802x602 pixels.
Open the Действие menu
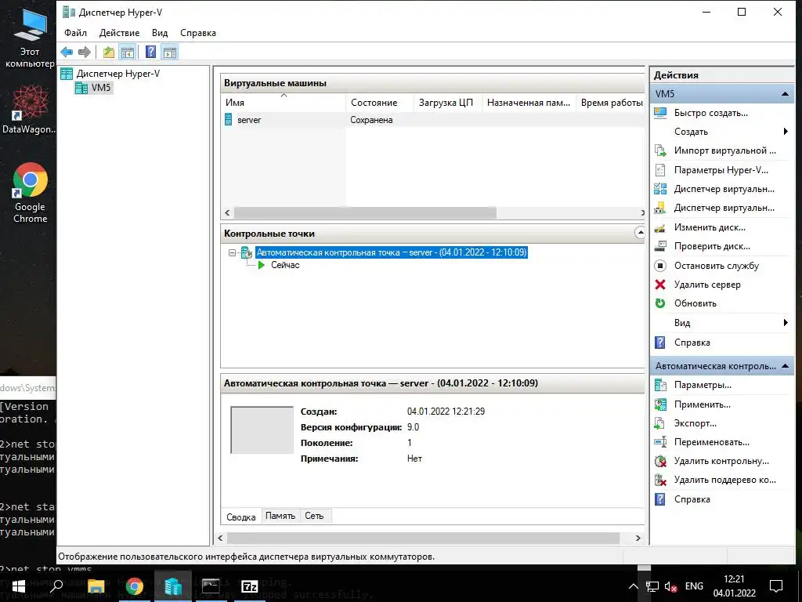(x=119, y=33)
